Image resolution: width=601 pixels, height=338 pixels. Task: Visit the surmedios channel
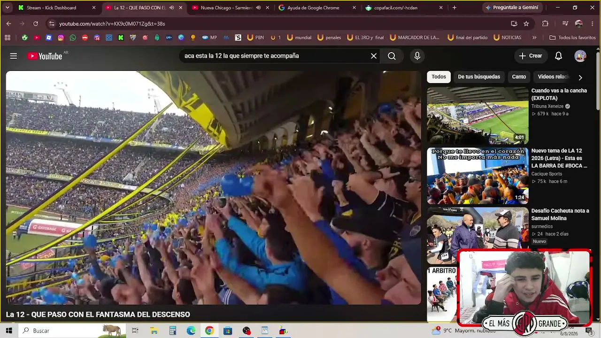tap(542, 226)
